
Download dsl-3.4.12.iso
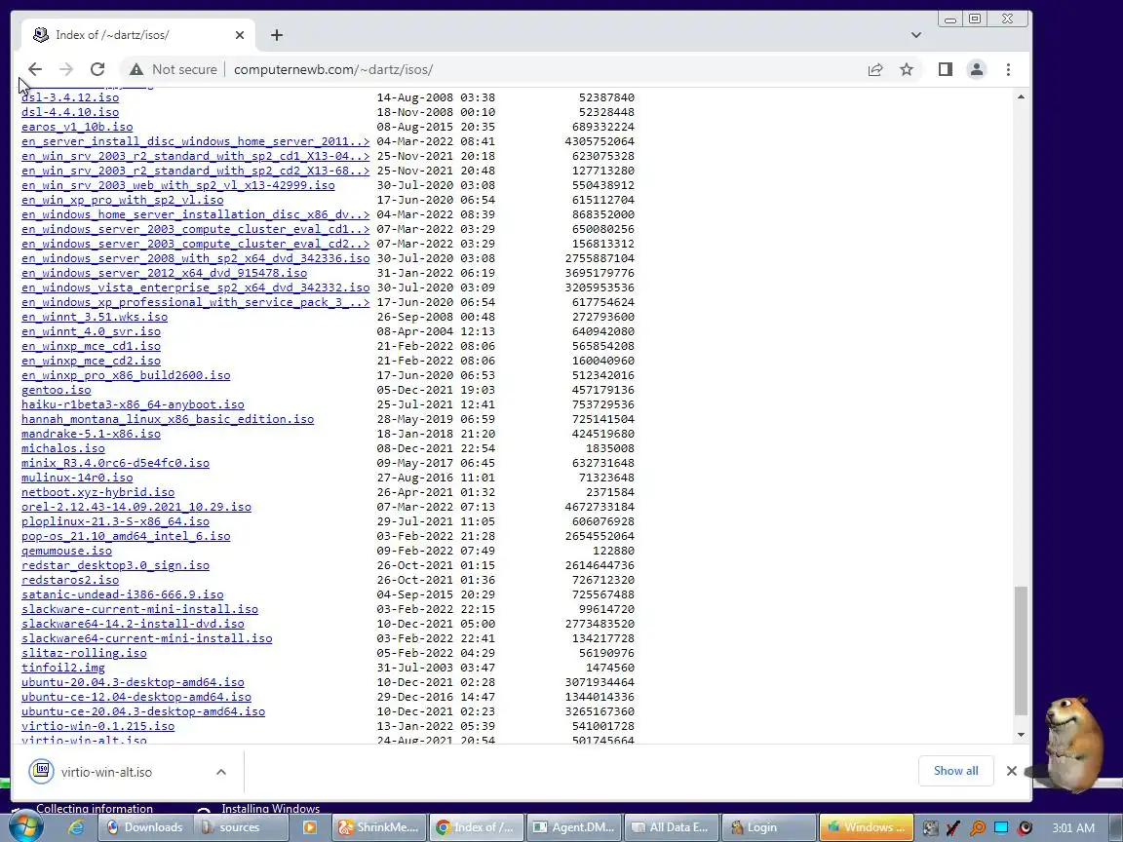coord(70,97)
